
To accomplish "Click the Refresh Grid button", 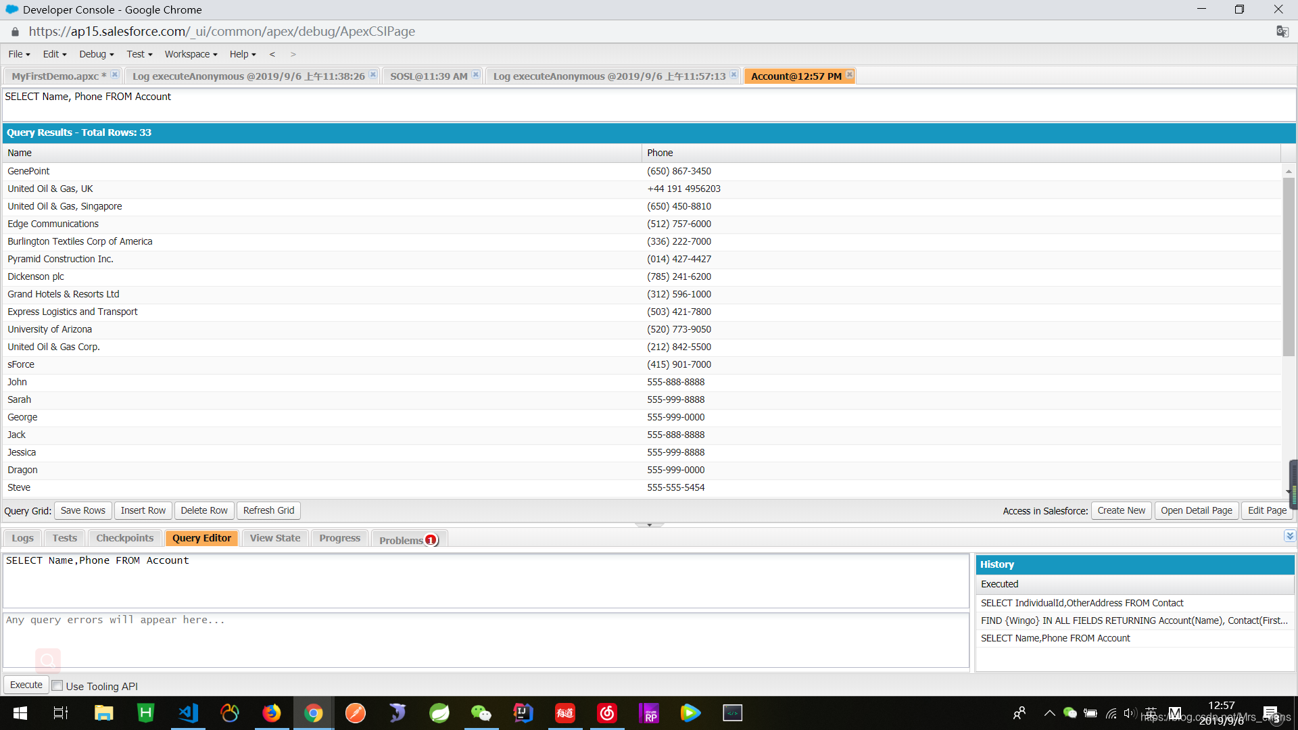I will [268, 510].
